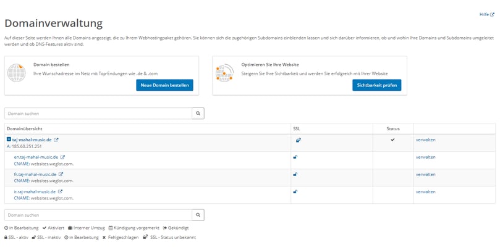The image size is (500, 247).
Task: Click "verwalten" for taj-mahal-music.de
Action: (425, 140)
